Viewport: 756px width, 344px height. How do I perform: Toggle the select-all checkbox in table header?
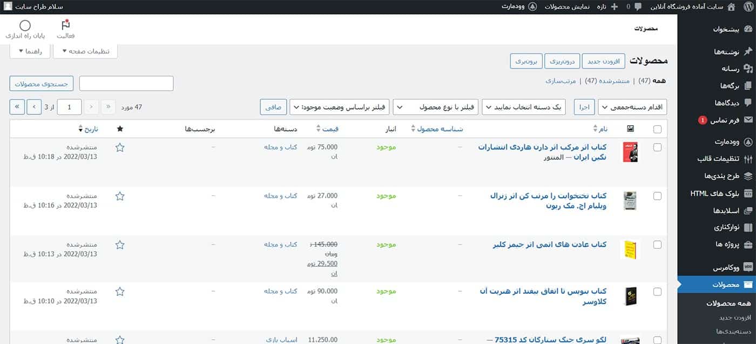point(657,129)
